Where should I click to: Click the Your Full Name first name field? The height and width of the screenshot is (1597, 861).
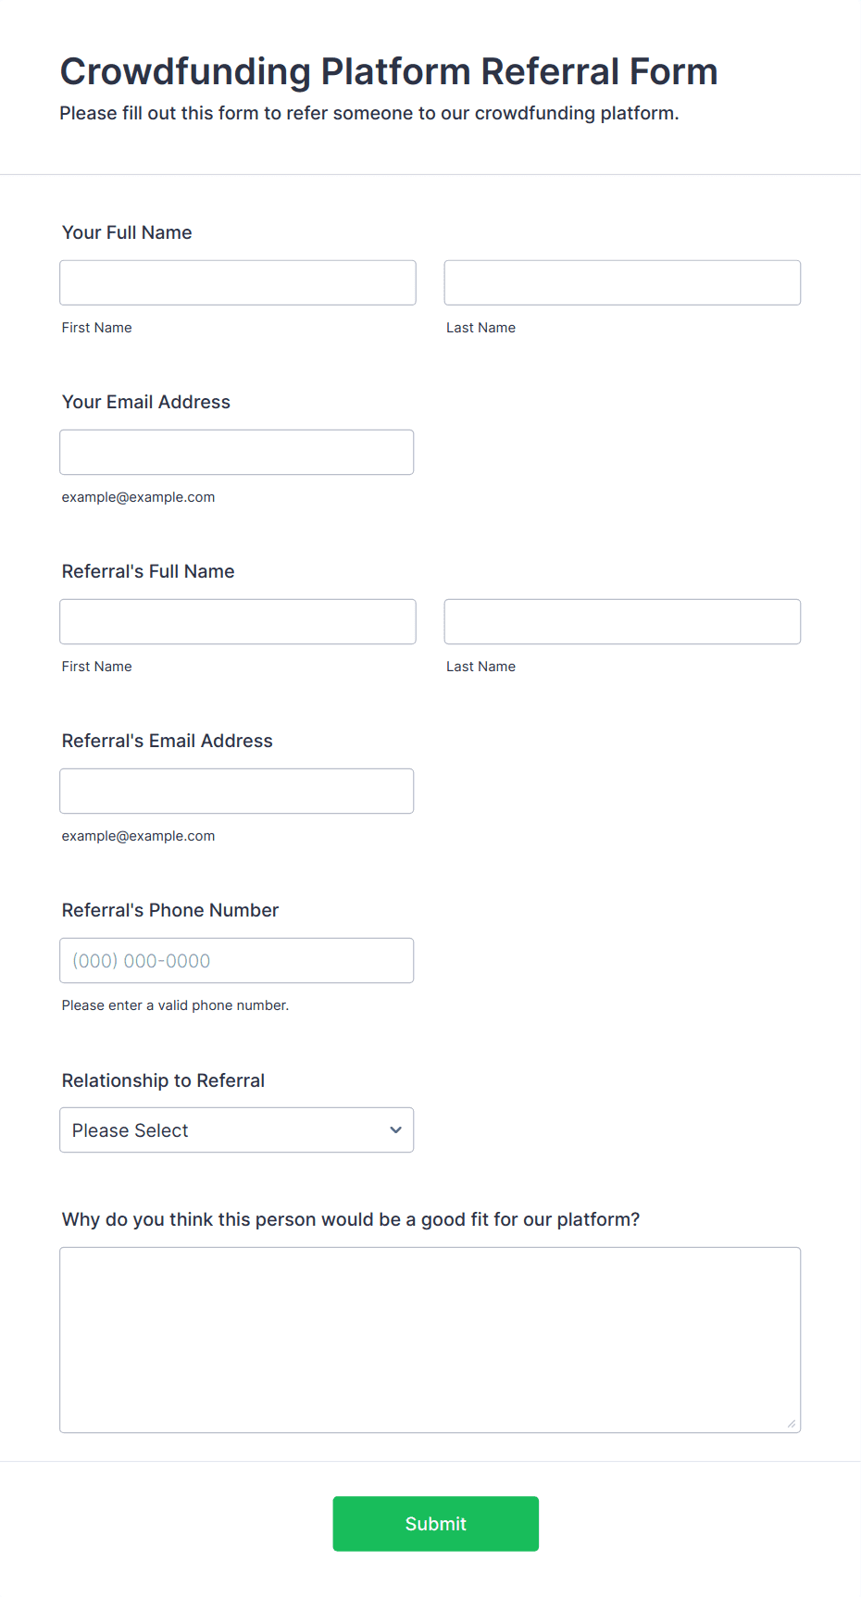(x=238, y=282)
